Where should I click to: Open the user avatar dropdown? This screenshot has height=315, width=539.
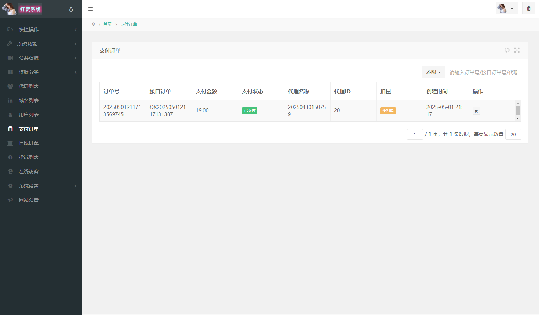507,9
